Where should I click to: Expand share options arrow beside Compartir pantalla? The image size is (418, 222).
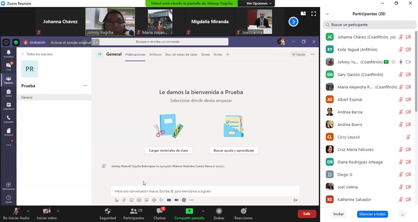coord(203,211)
